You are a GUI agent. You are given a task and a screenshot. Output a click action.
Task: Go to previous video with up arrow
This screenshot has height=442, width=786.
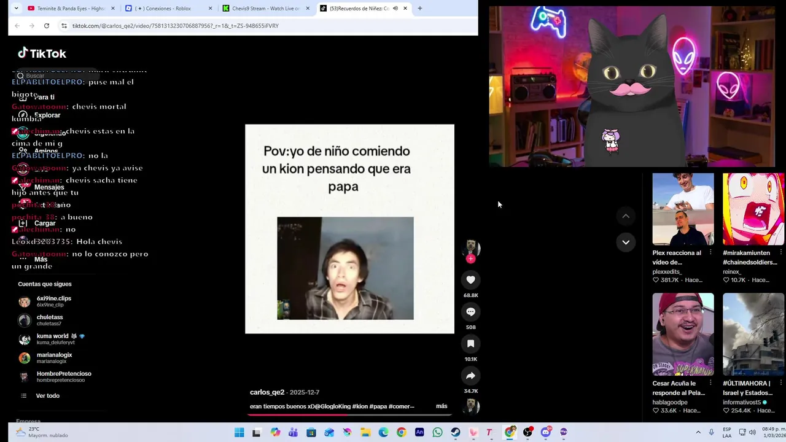click(x=626, y=216)
